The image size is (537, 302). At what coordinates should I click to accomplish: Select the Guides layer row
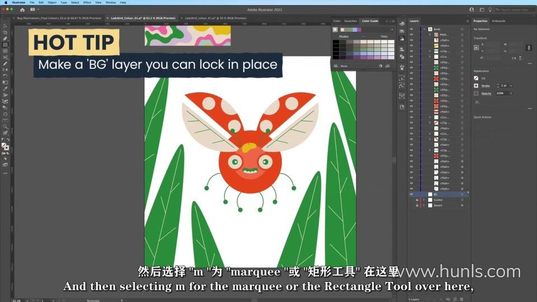(439, 200)
